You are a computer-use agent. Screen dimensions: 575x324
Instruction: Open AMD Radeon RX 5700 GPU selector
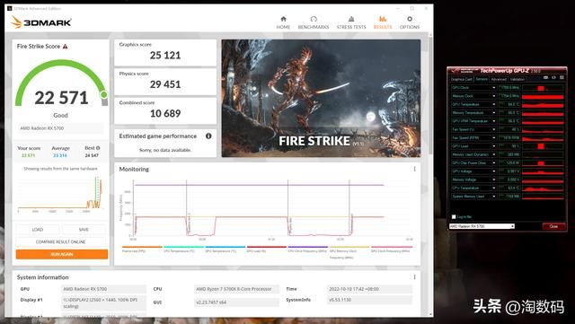click(482, 226)
